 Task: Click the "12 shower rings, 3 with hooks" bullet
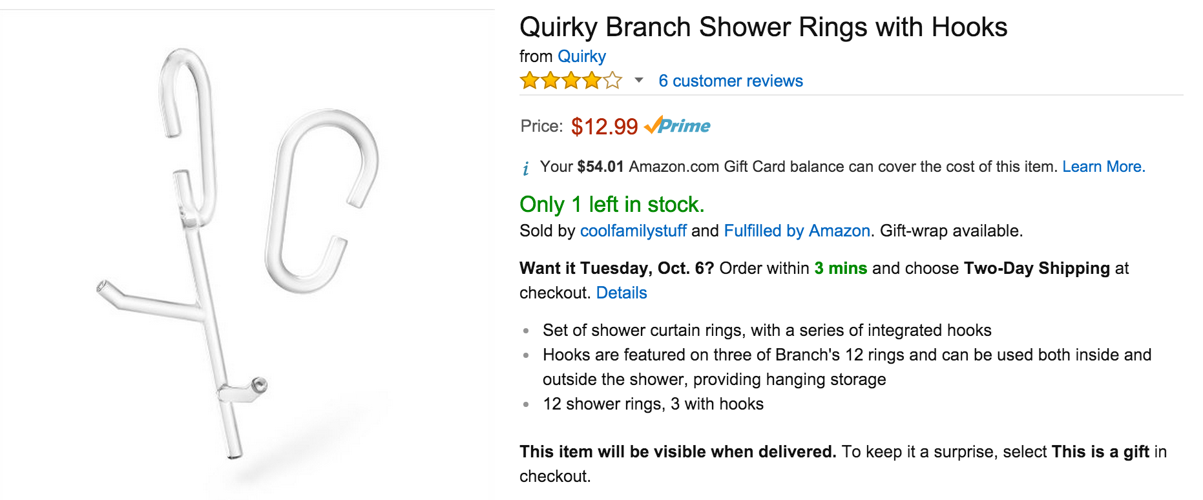[653, 404]
